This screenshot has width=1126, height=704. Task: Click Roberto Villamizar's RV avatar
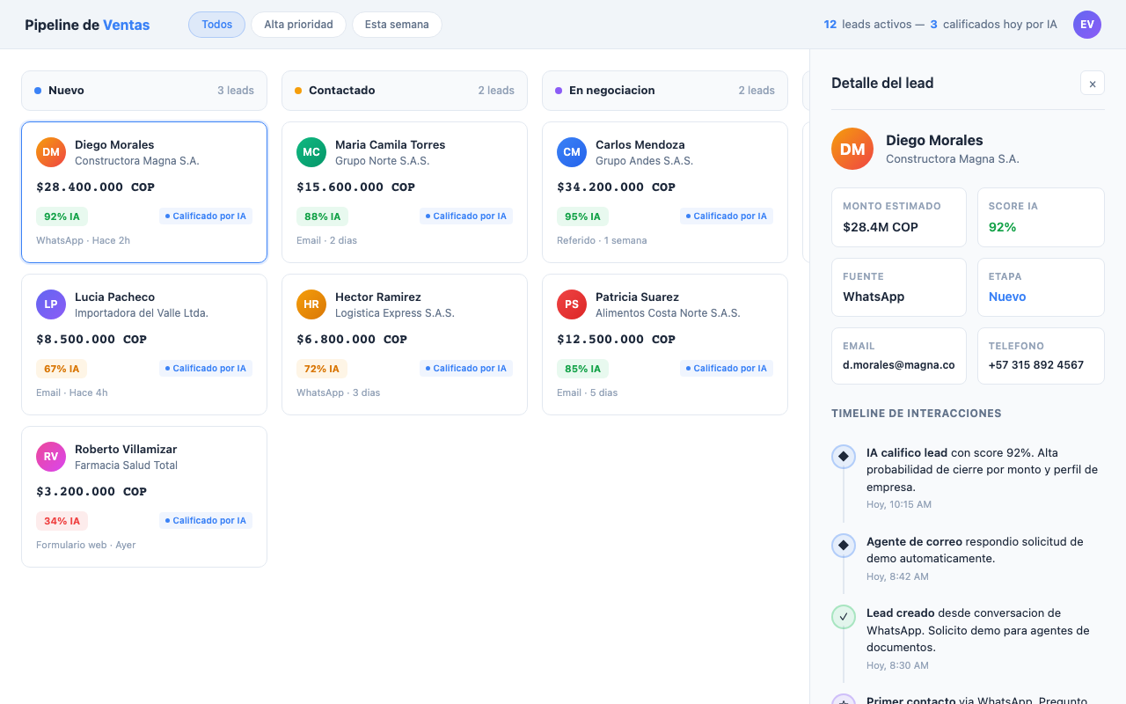coord(50,456)
